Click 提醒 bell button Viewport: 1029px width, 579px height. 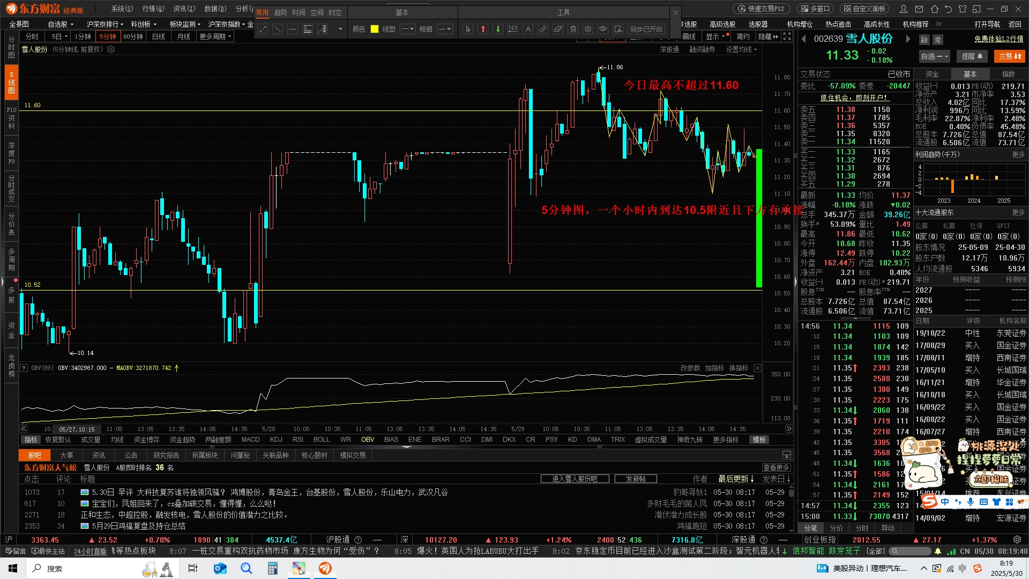(972, 56)
